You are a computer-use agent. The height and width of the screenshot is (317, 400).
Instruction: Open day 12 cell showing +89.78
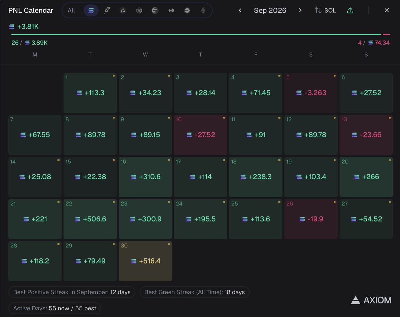click(x=311, y=135)
